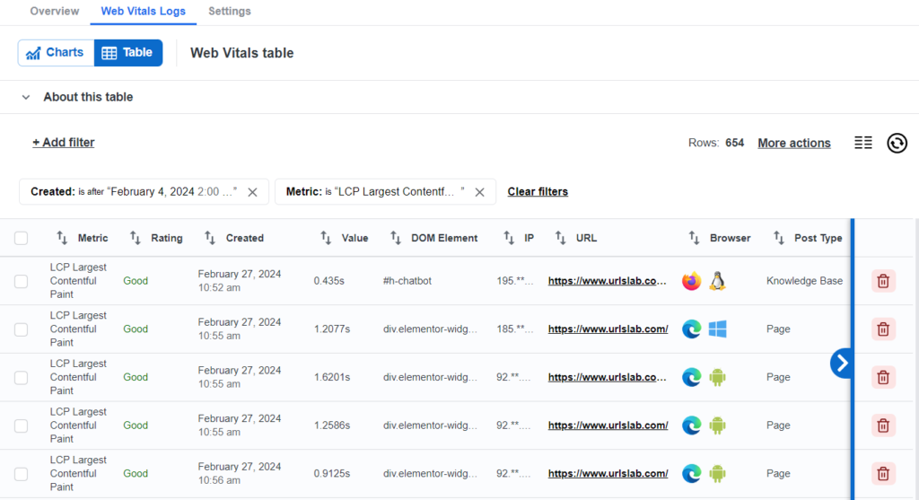The image size is (919, 500).
Task: Open URL link in the 1.2077s row
Action: [608, 329]
